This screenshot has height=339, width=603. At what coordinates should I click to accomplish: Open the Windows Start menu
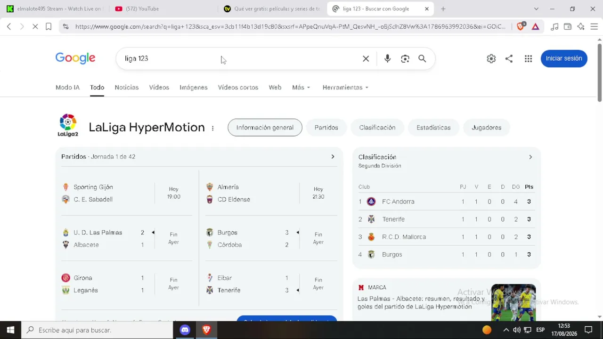(x=10, y=330)
